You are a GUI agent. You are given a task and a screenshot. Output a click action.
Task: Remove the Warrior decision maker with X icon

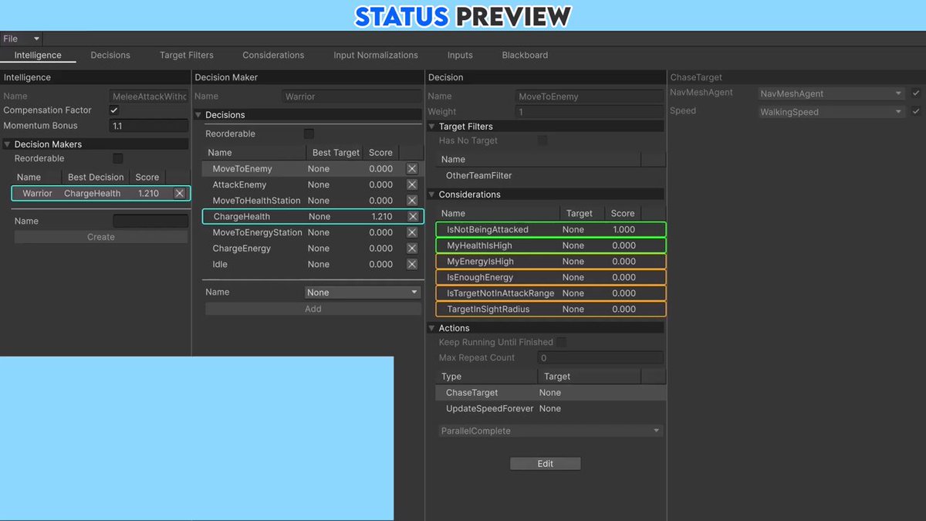[180, 194]
